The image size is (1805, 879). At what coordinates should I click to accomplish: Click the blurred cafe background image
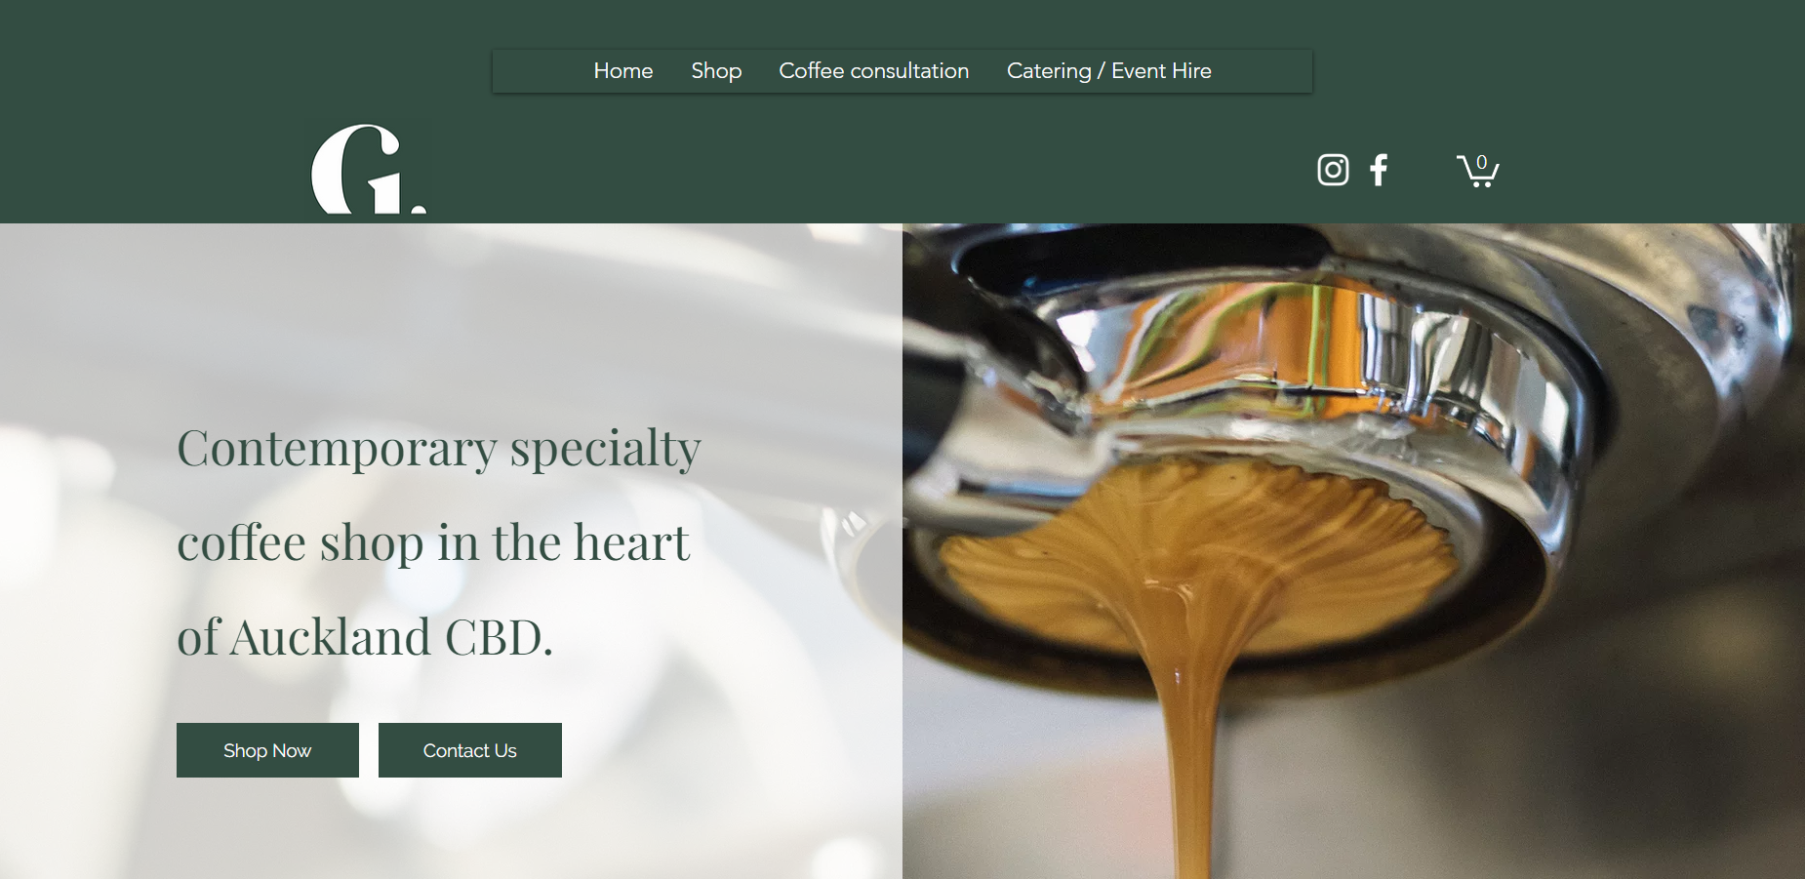click(x=451, y=322)
